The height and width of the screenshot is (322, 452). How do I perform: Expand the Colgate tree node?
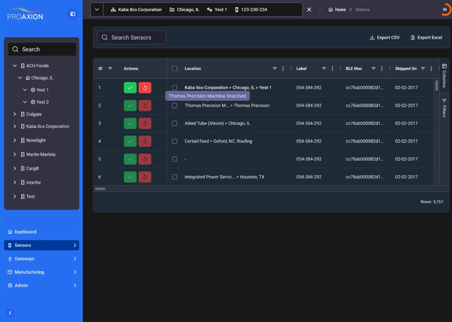[15, 114]
